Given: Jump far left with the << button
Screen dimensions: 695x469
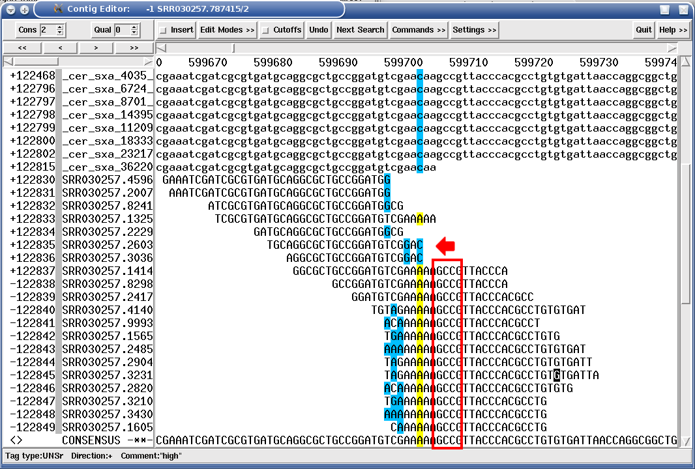Looking at the screenshot, I should click(22, 48).
